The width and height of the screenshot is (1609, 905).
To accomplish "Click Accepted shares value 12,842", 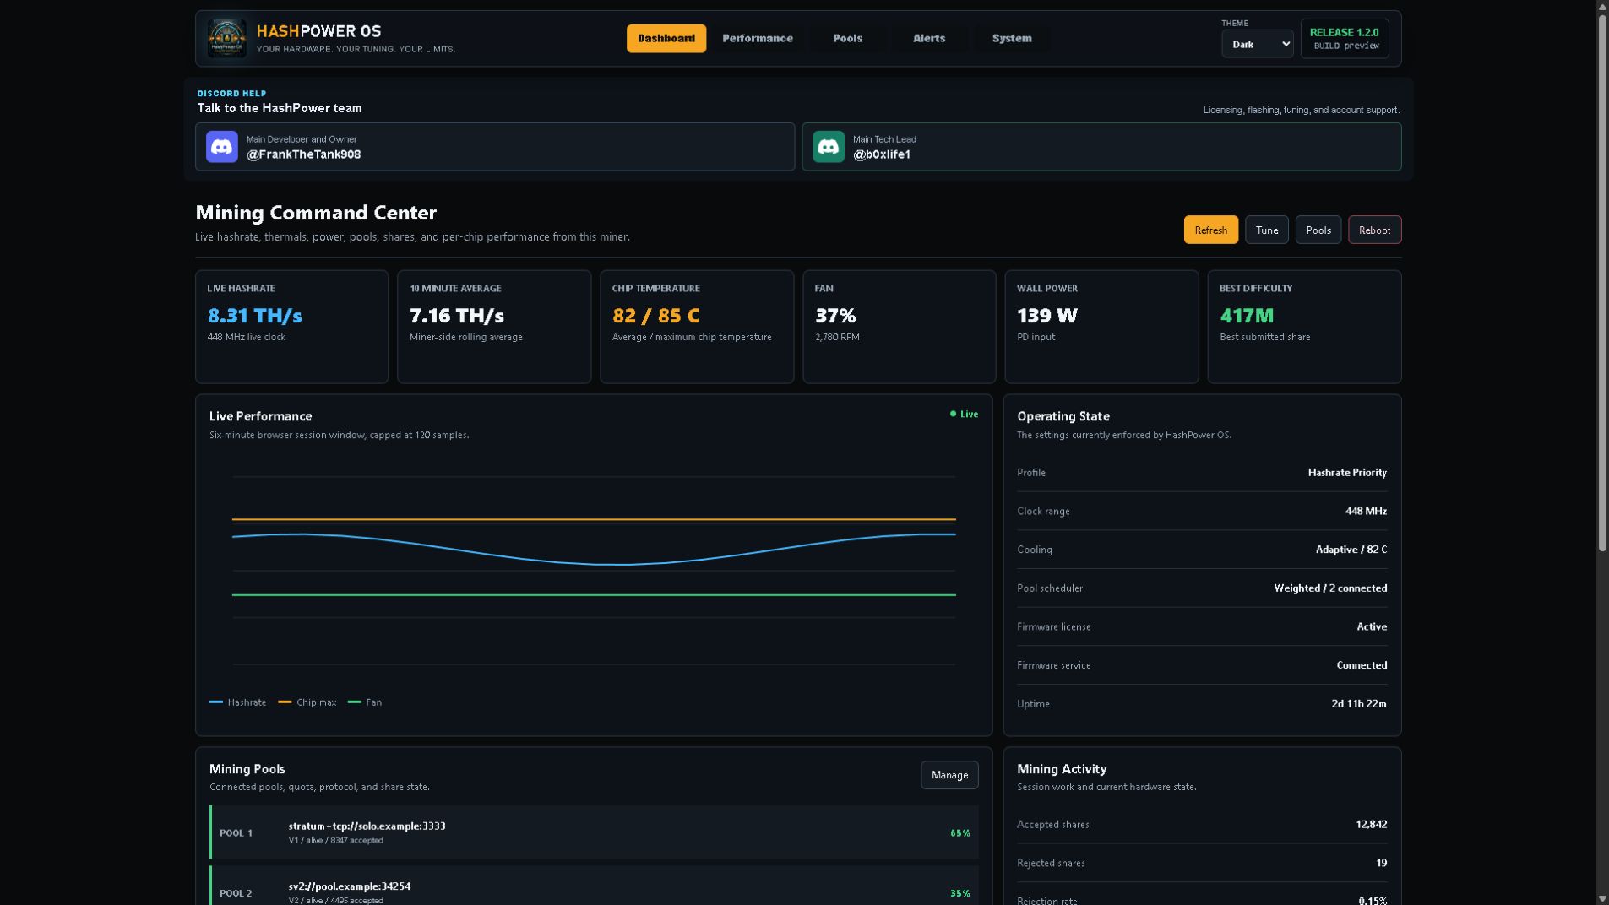I will pos(1372,825).
